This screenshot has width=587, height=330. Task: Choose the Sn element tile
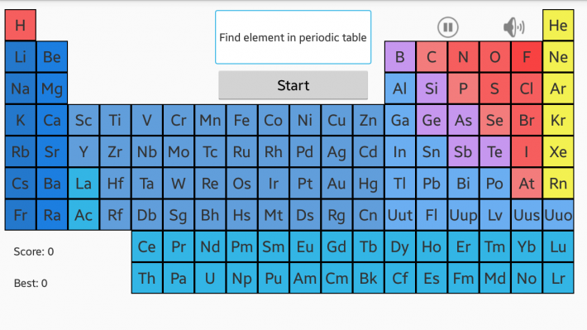432,151
